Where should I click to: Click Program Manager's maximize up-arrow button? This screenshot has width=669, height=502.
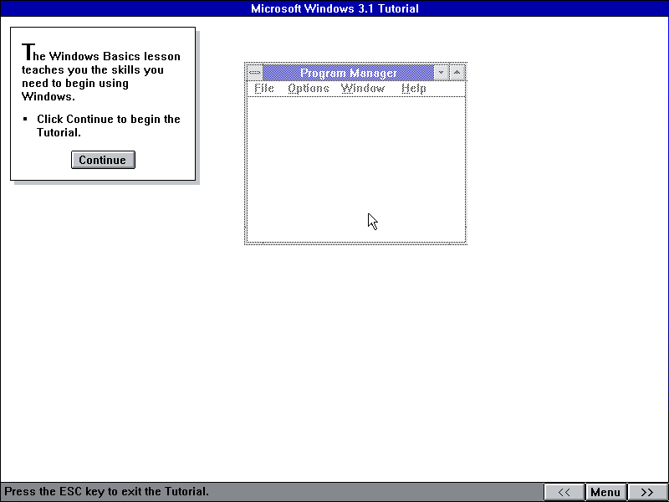tap(457, 73)
